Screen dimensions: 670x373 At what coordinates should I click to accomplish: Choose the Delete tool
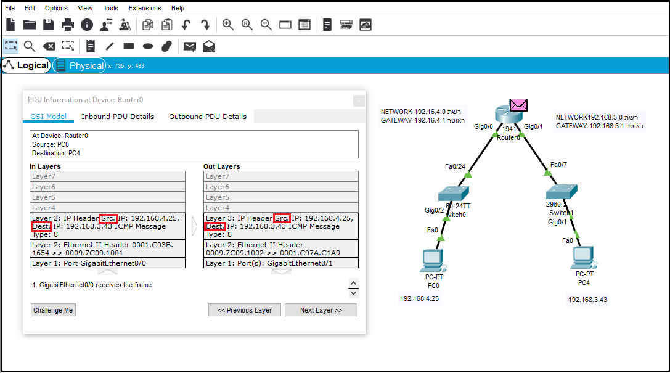click(49, 46)
